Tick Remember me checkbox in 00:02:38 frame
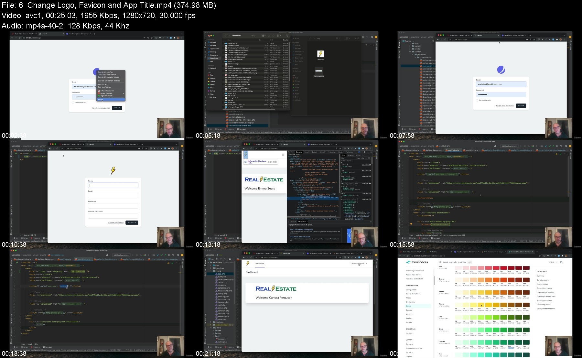The width and height of the screenshot is (582, 358). click(73, 103)
